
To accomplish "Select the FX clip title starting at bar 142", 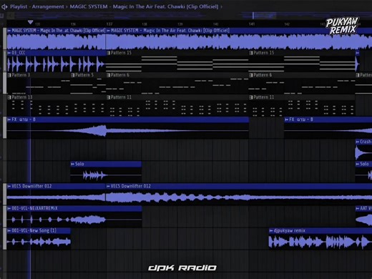I will point(301,119).
